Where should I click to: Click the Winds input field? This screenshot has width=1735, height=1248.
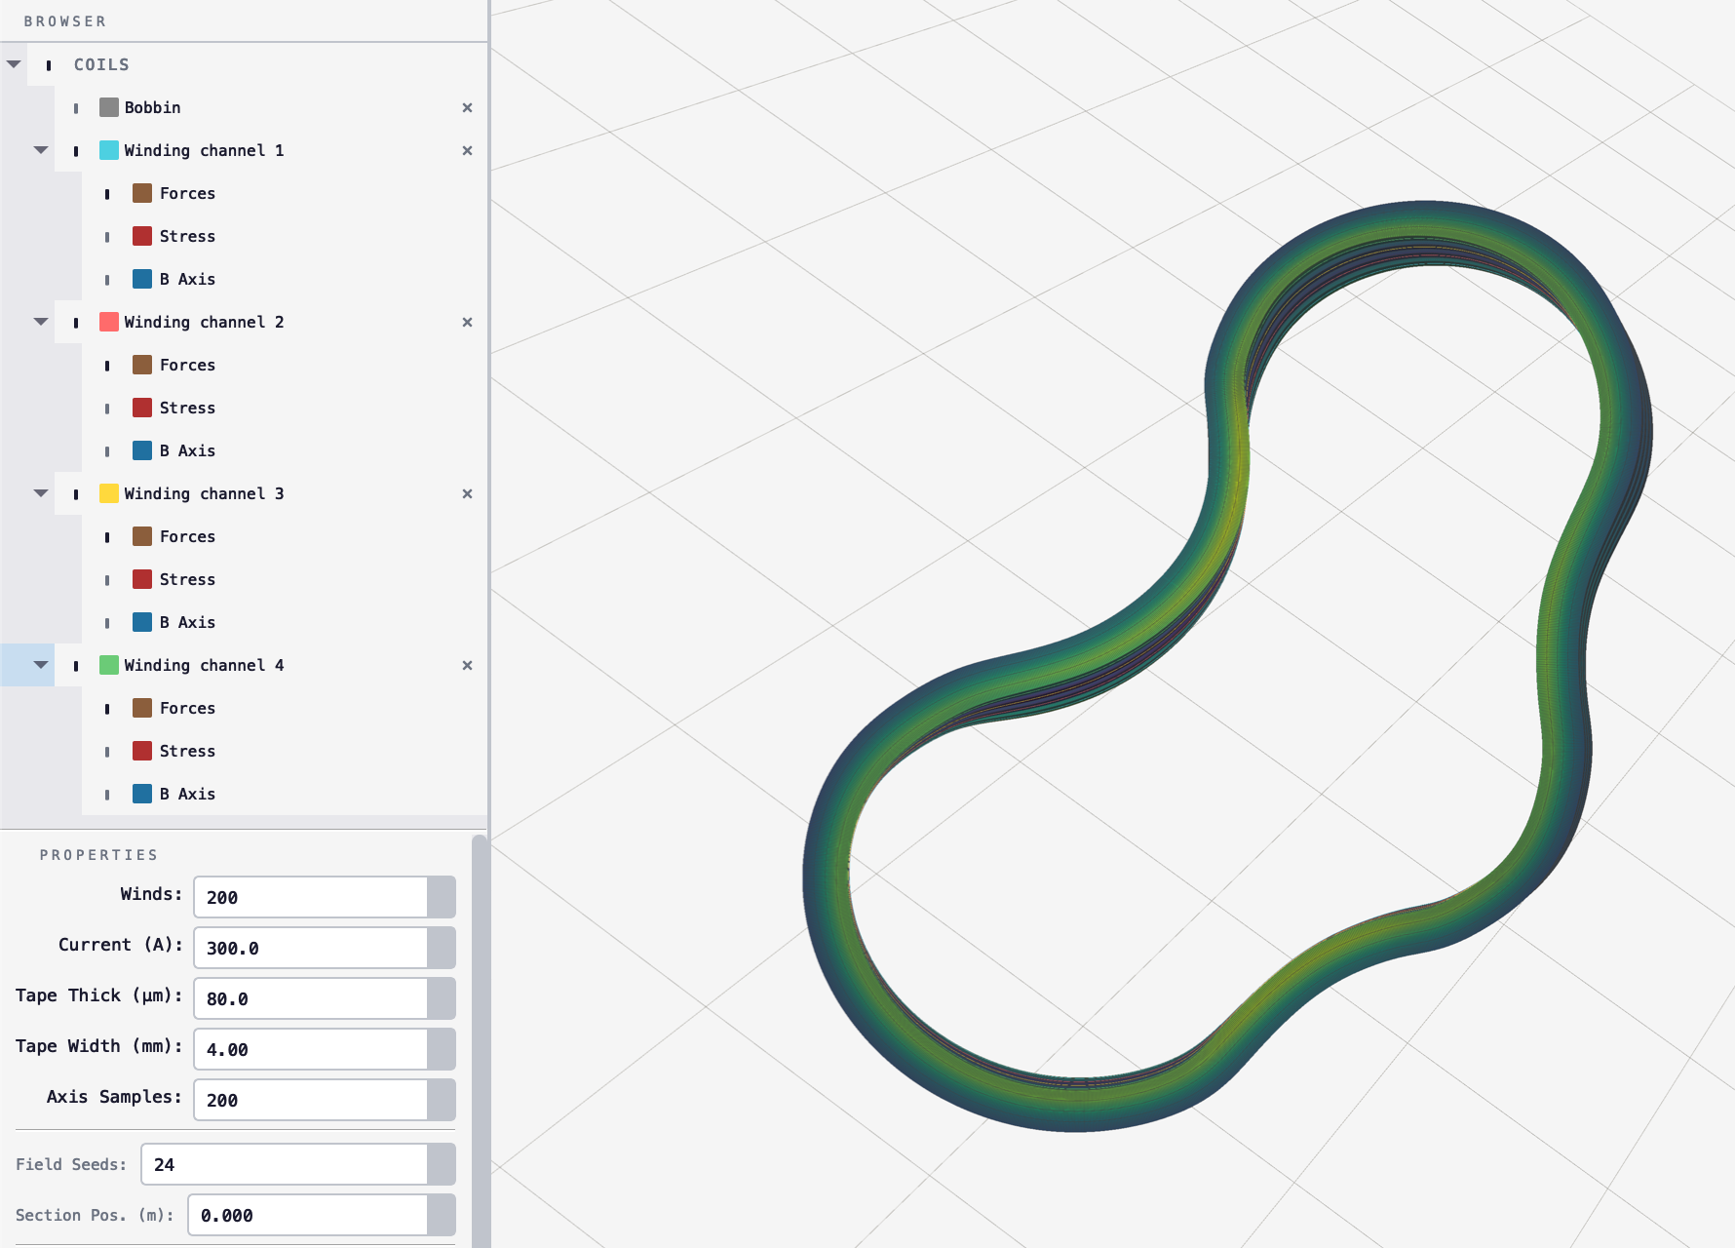[x=310, y=897]
